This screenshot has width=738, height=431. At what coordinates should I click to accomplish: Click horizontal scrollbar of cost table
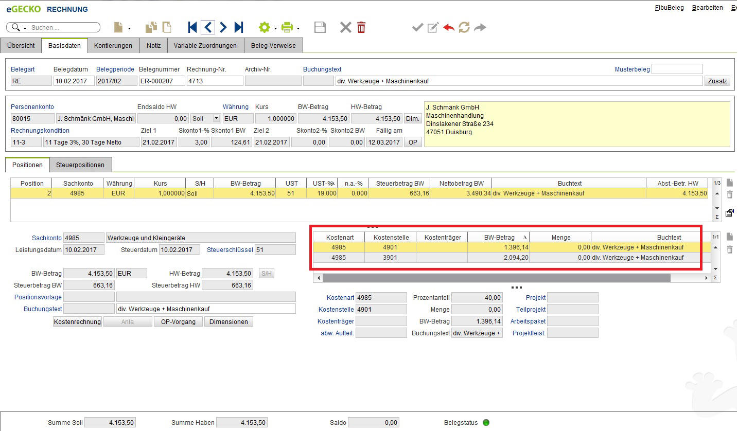[x=497, y=278]
